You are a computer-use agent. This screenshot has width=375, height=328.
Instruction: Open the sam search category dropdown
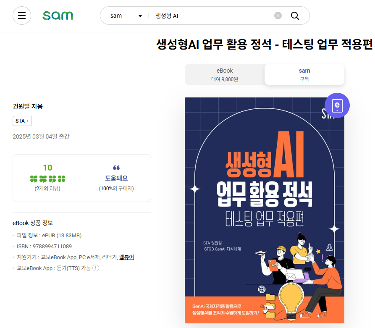point(126,16)
